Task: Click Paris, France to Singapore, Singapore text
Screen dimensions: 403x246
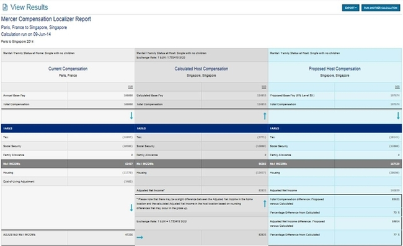Action: tap(34, 27)
